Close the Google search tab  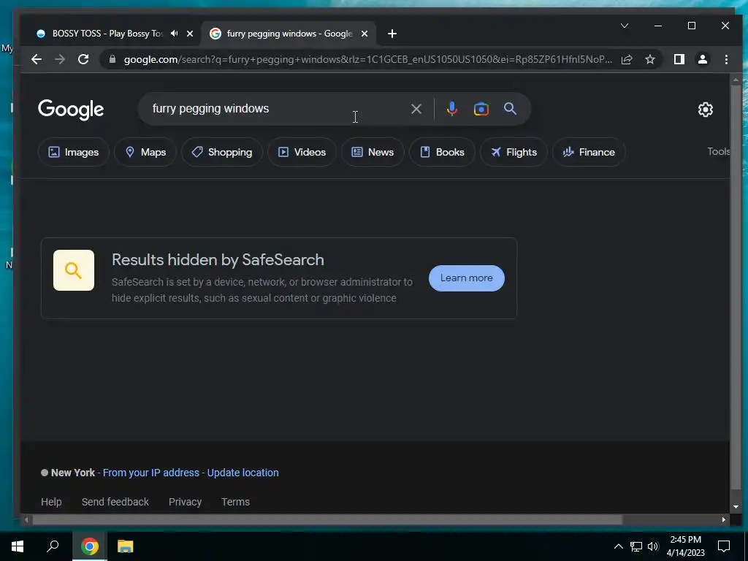[x=365, y=34]
